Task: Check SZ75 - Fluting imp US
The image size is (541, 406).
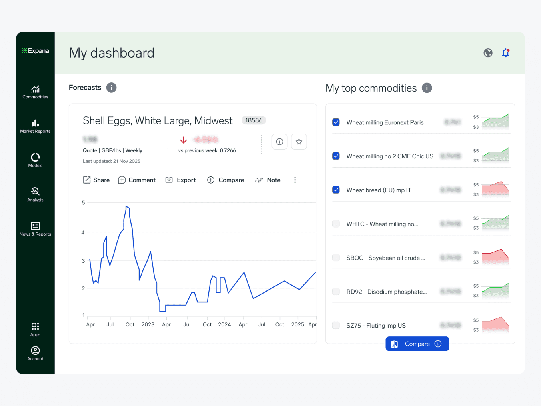Action: click(336, 325)
